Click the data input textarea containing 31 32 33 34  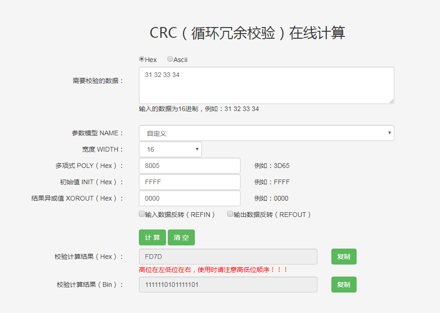tap(266, 85)
